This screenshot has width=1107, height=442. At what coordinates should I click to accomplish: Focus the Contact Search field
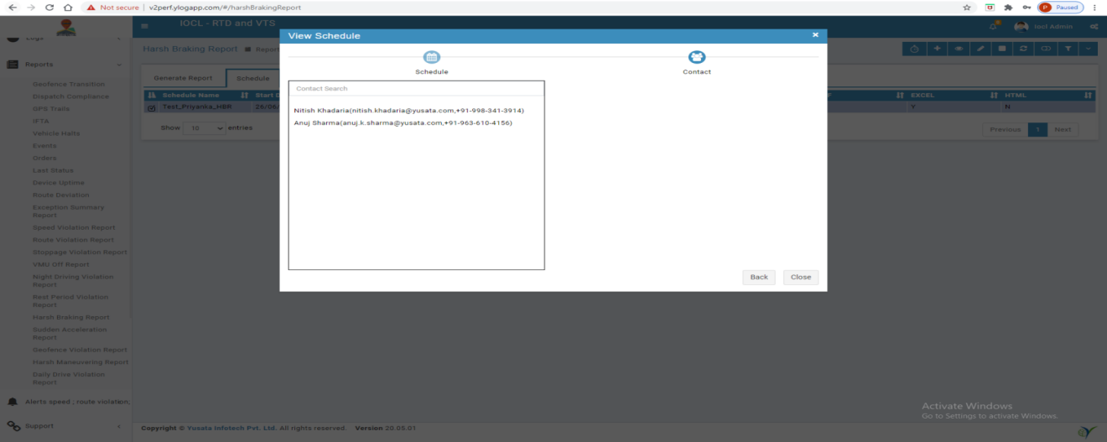tap(416, 88)
